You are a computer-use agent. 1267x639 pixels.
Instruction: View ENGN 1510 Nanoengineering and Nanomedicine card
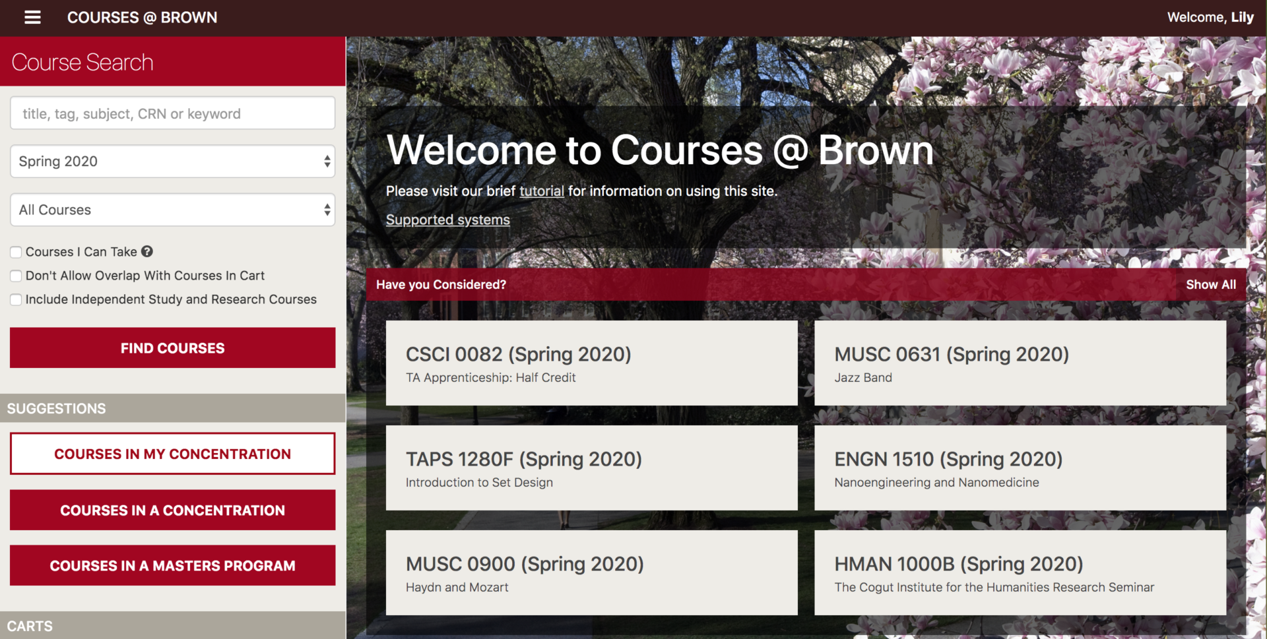point(1020,468)
